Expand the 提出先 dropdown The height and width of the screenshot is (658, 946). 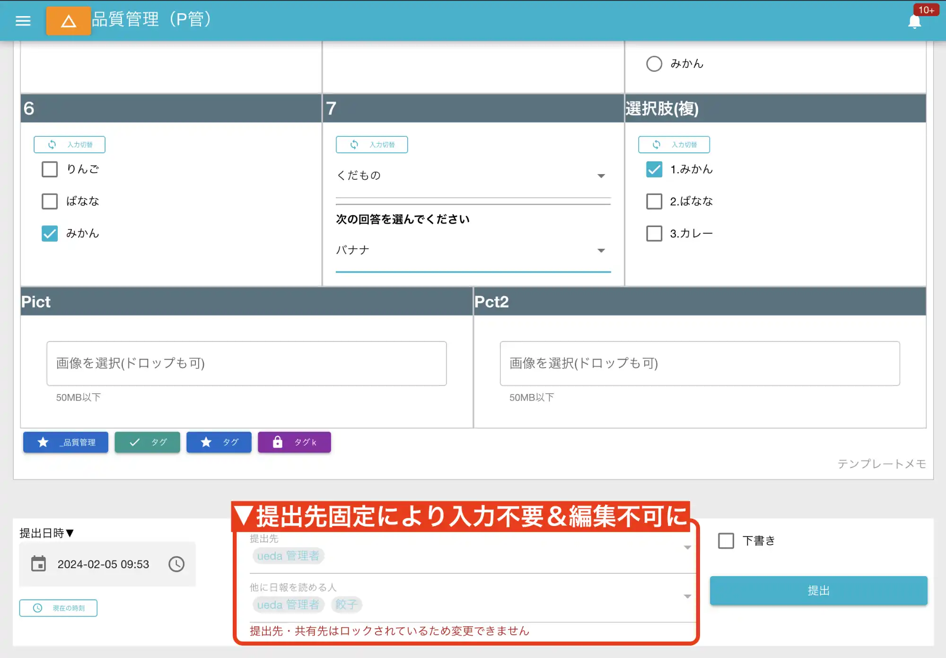686,548
